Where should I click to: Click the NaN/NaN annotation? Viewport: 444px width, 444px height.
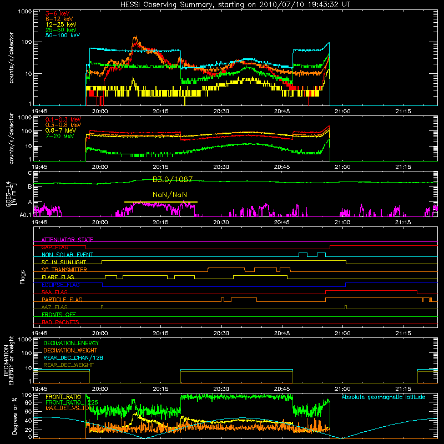pyautogui.click(x=170, y=195)
